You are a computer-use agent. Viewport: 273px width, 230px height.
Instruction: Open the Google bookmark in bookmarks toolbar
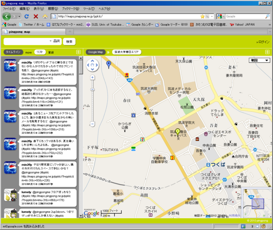9,25
